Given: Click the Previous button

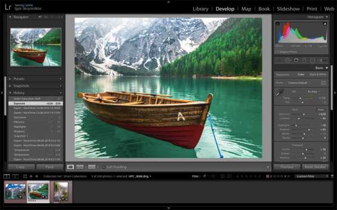Looking at the screenshot, I should coord(287,167).
